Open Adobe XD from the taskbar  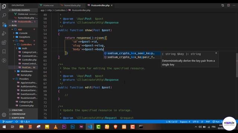coord(81,127)
